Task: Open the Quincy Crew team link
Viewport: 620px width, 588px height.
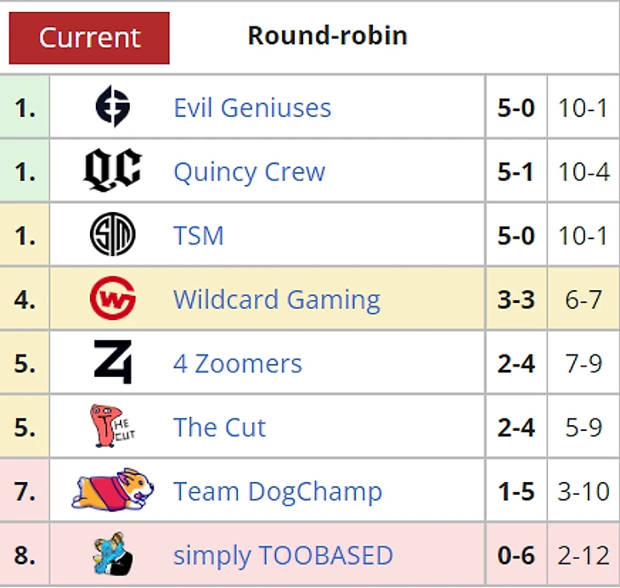Action: [249, 171]
